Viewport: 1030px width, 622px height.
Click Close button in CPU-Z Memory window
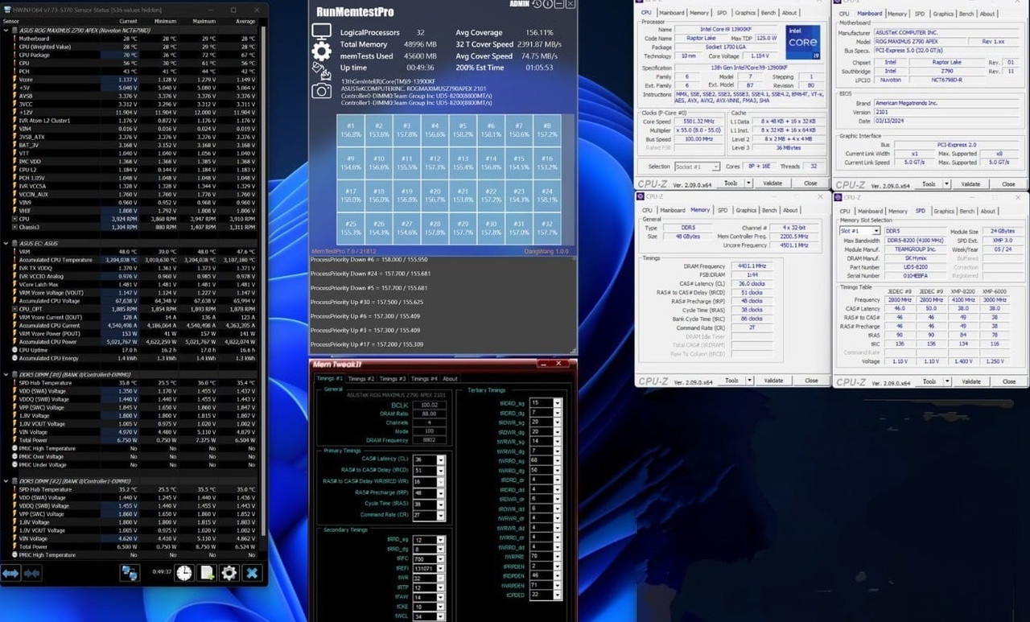(810, 381)
